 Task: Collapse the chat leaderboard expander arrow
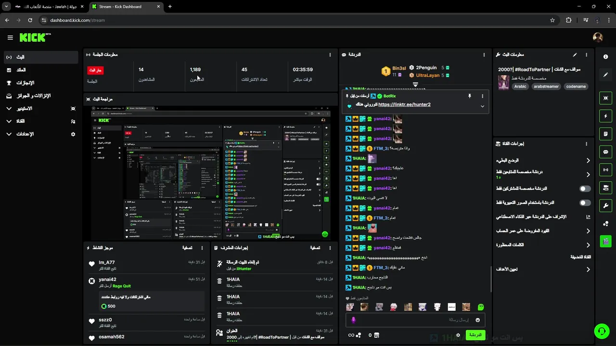[x=415, y=84]
